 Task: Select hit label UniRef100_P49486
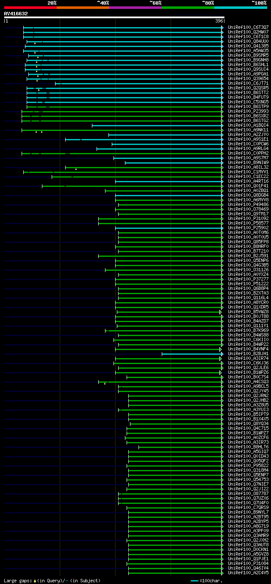[248, 204]
